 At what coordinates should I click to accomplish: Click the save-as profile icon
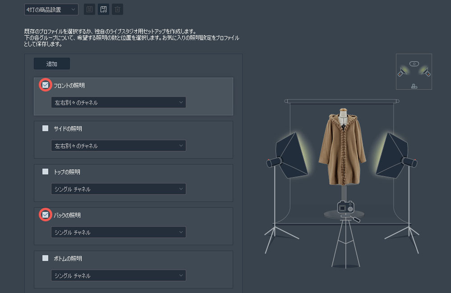tap(103, 9)
